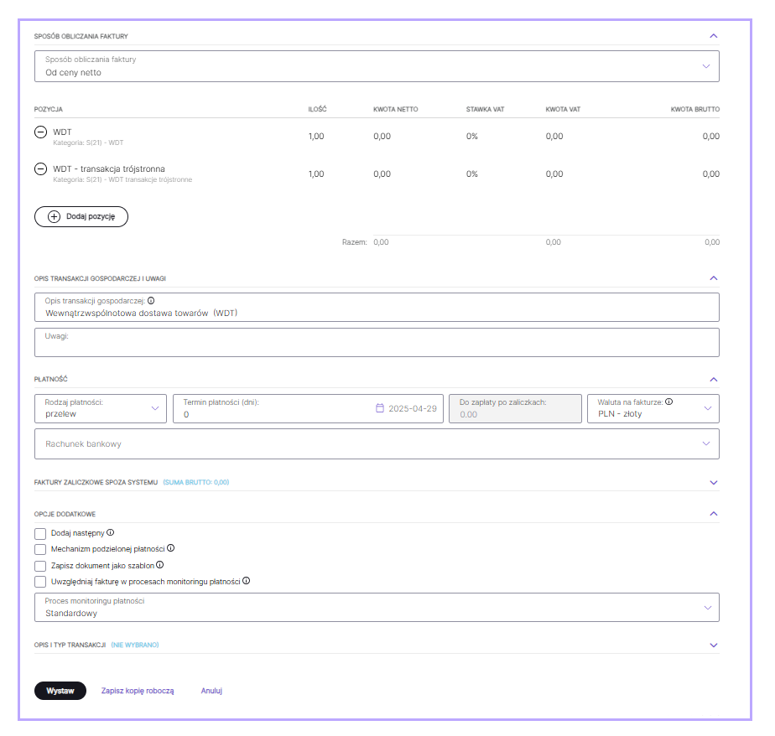Click Zapisz kopię roboczą link
Screen dimensions: 775x736
pos(138,691)
